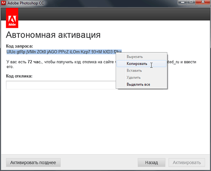Click the Код запроса: label
Image resolution: width=211 pixels, height=171 pixels.
pos(19,46)
